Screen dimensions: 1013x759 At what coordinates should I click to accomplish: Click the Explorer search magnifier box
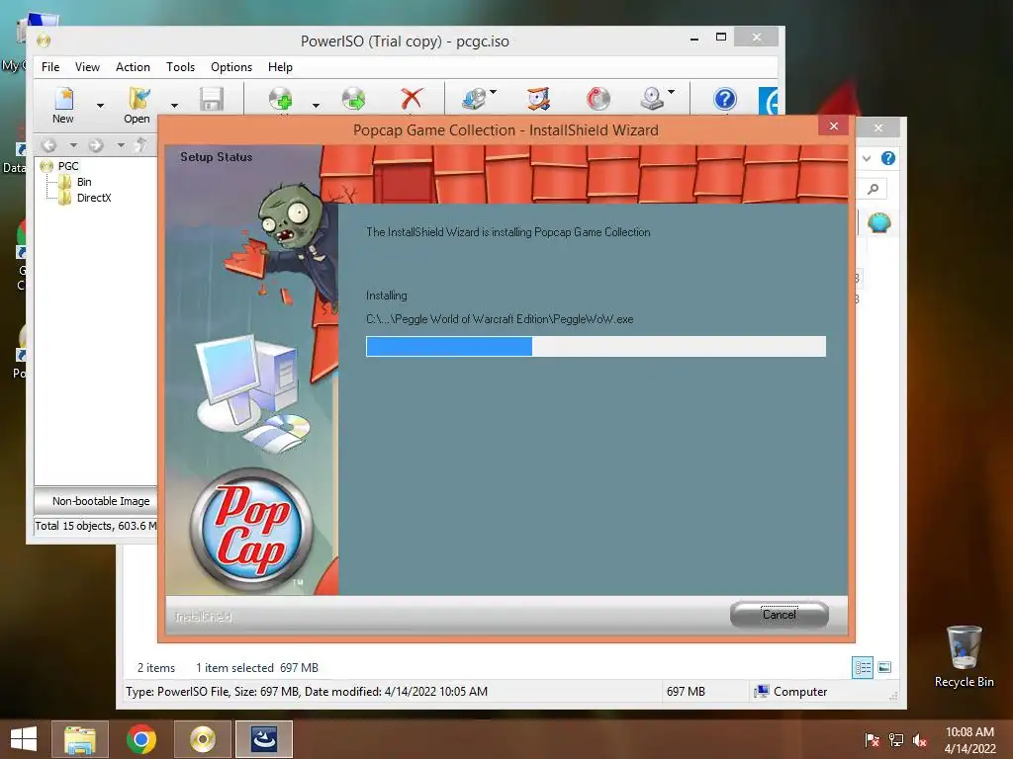(x=873, y=189)
